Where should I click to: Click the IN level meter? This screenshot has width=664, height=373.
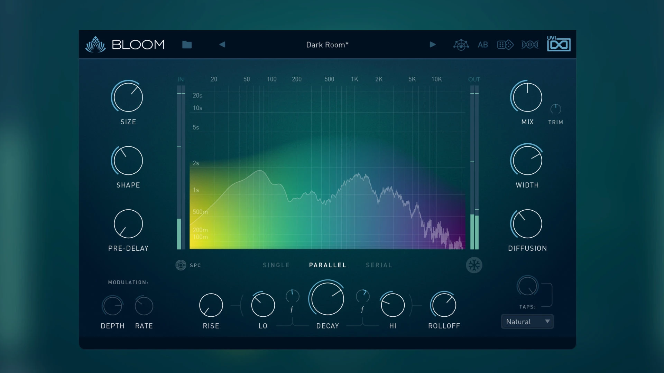(181, 168)
